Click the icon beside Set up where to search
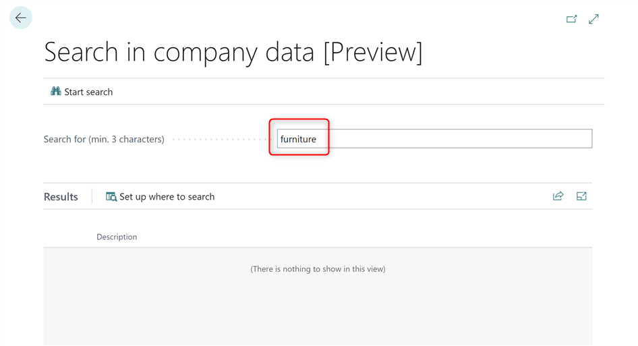The image size is (638, 346). pos(111,197)
